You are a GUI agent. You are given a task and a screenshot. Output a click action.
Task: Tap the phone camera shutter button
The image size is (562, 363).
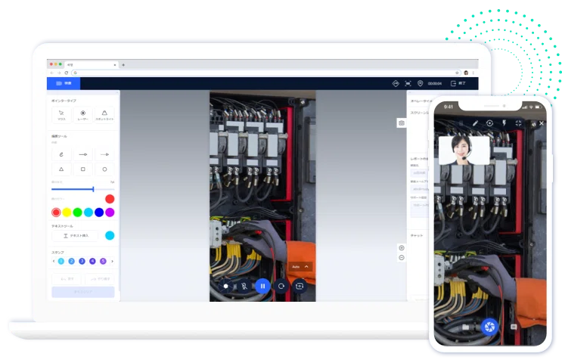[x=489, y=327]
